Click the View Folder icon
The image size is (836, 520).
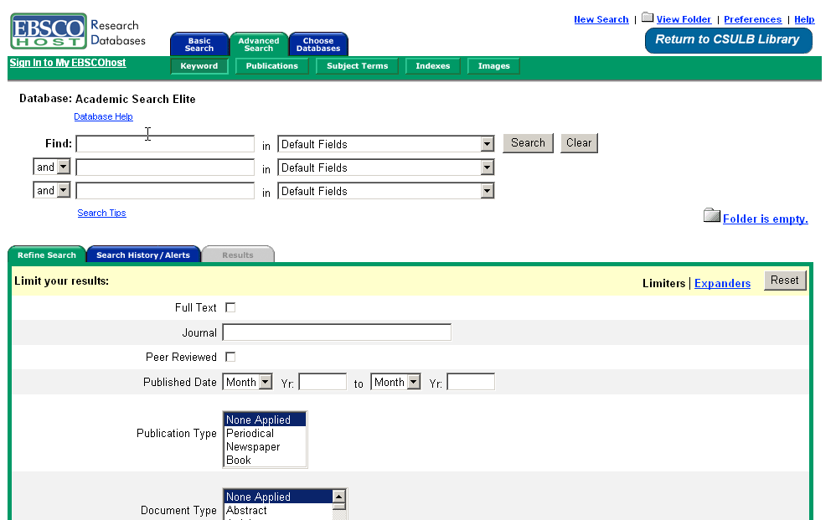tap(648, 18)
